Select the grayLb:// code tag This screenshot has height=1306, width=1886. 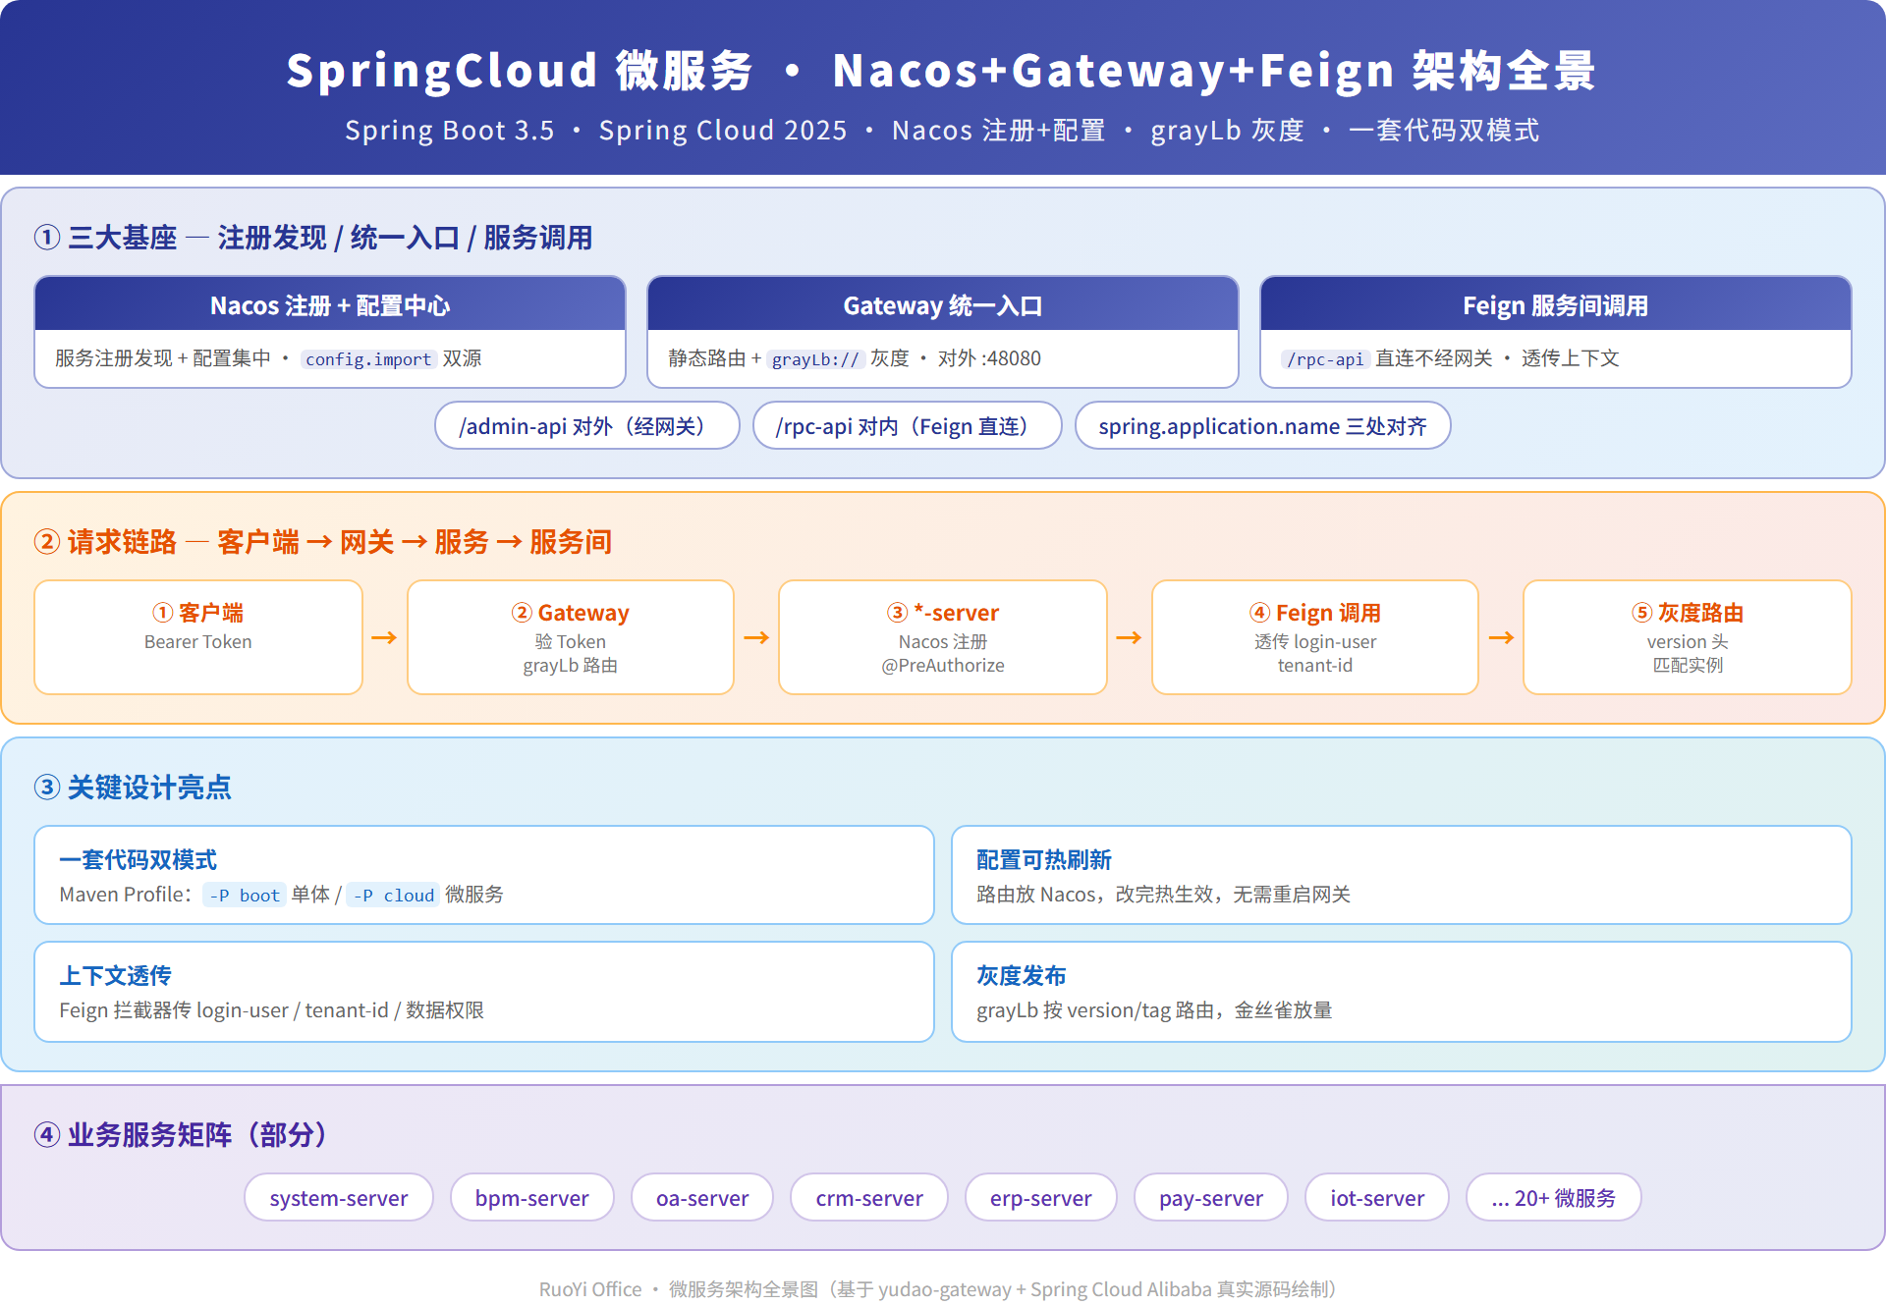pyautogui.click(x=815, y=359)
